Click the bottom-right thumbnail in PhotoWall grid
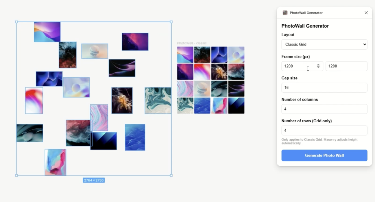 (236, 105)
